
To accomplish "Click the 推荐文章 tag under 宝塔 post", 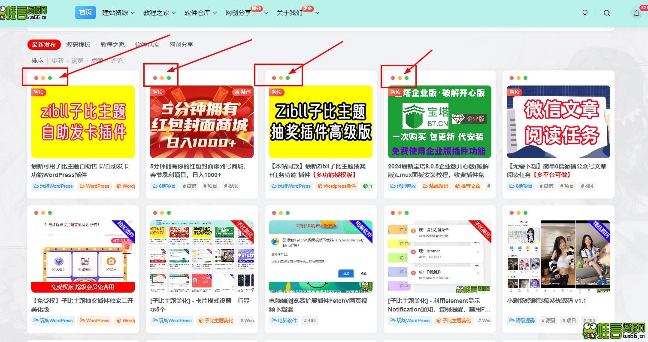I will 468,186.
